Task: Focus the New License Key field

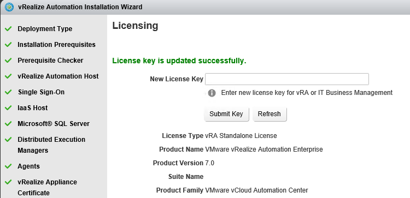Action: click(287, 79)
